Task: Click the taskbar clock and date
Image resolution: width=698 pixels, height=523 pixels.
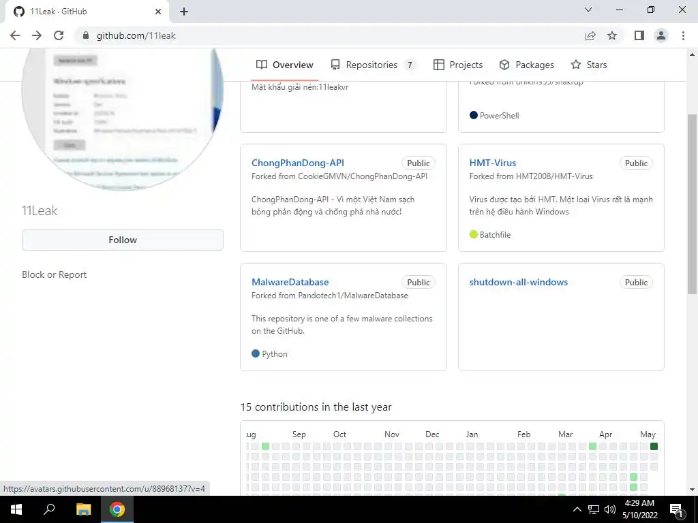Action: 639,509
